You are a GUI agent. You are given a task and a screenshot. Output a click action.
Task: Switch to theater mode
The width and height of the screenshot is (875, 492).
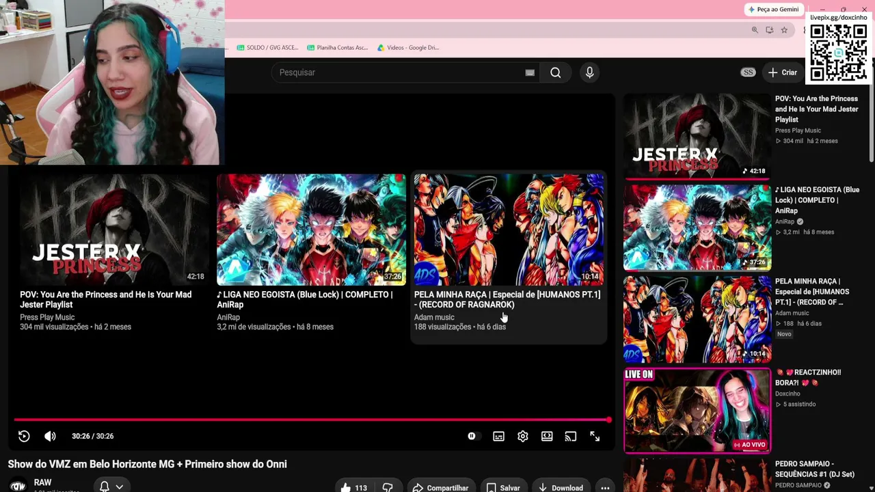click(547, 436)
